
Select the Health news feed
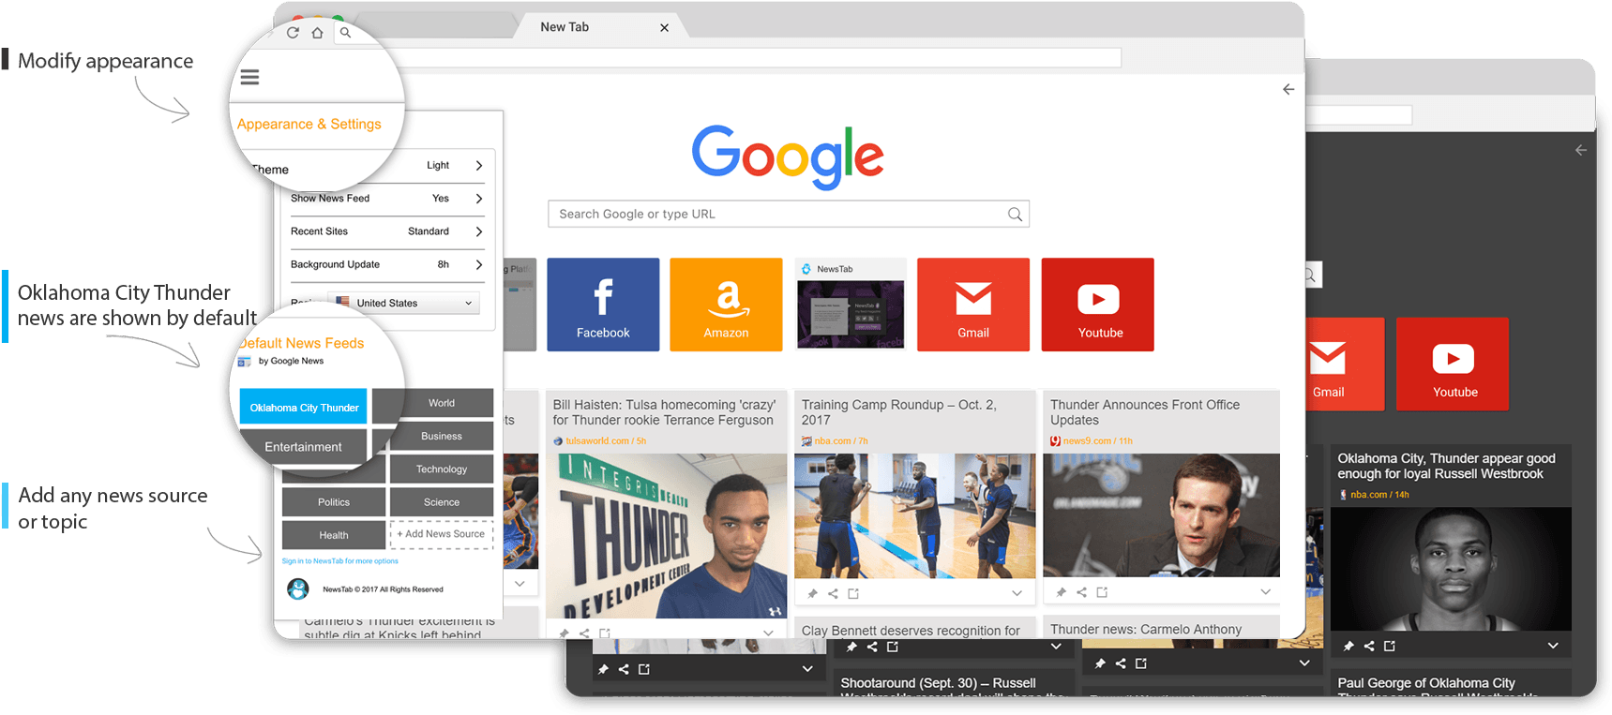334,535
